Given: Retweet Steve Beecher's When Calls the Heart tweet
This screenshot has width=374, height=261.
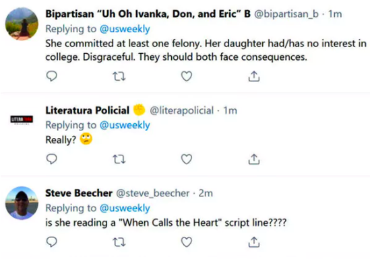Looking at the screenshot, I should click(119, 242).
